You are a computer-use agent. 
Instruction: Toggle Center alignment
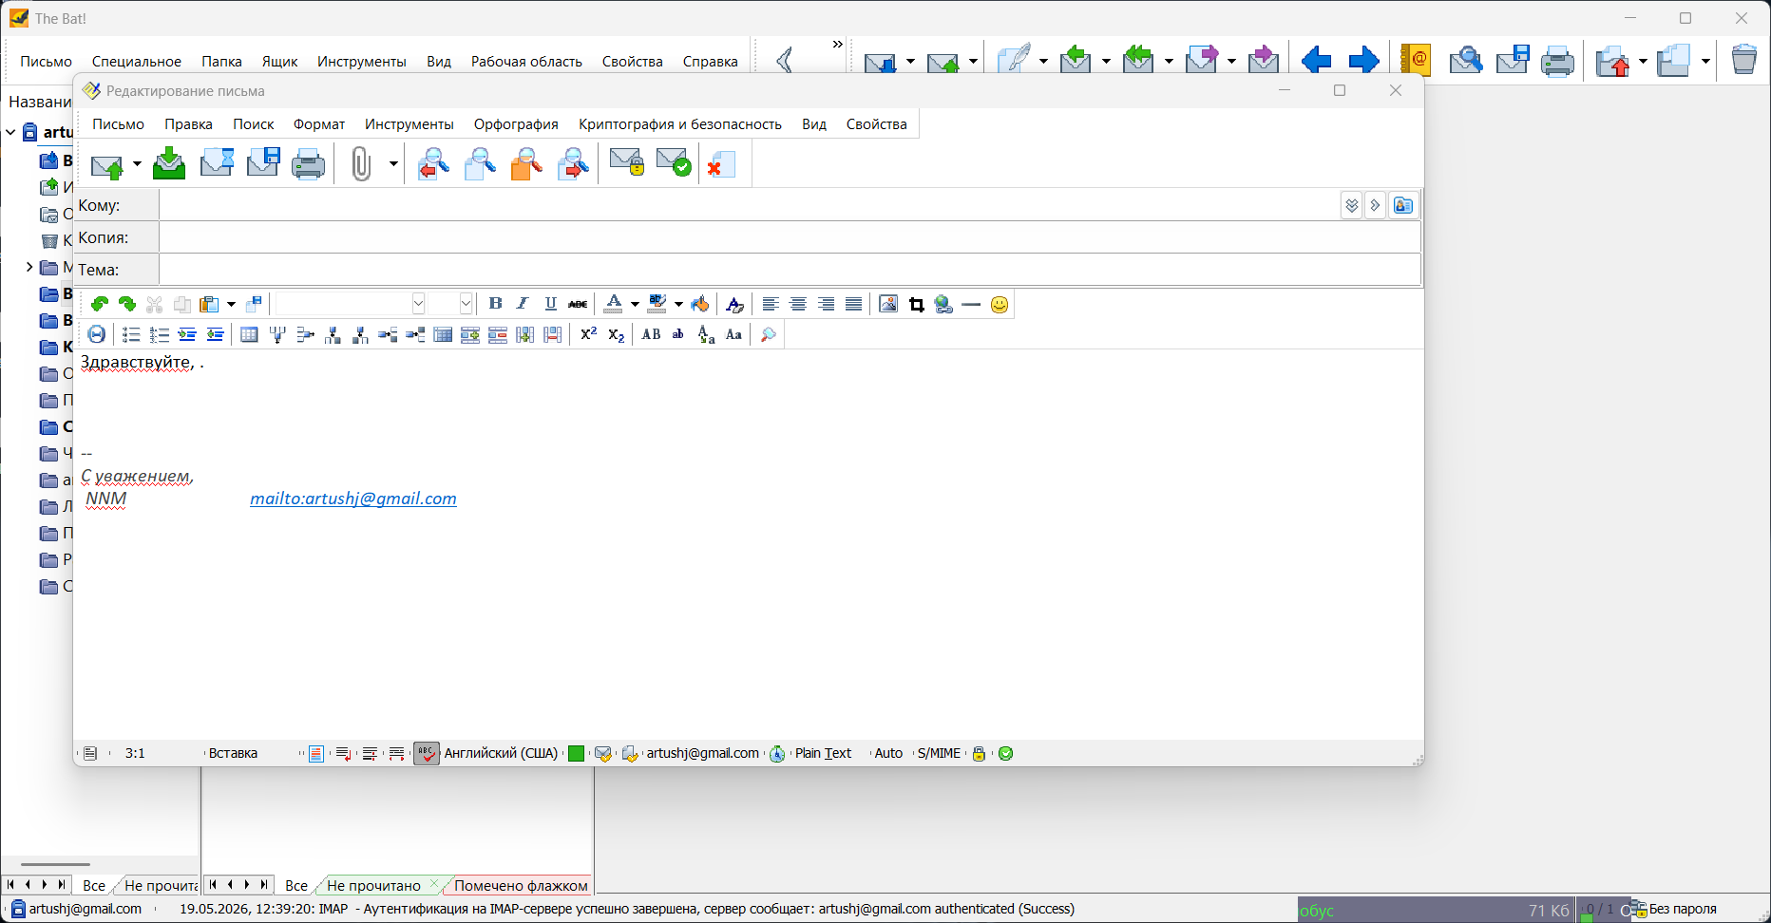tap(798, 304)
